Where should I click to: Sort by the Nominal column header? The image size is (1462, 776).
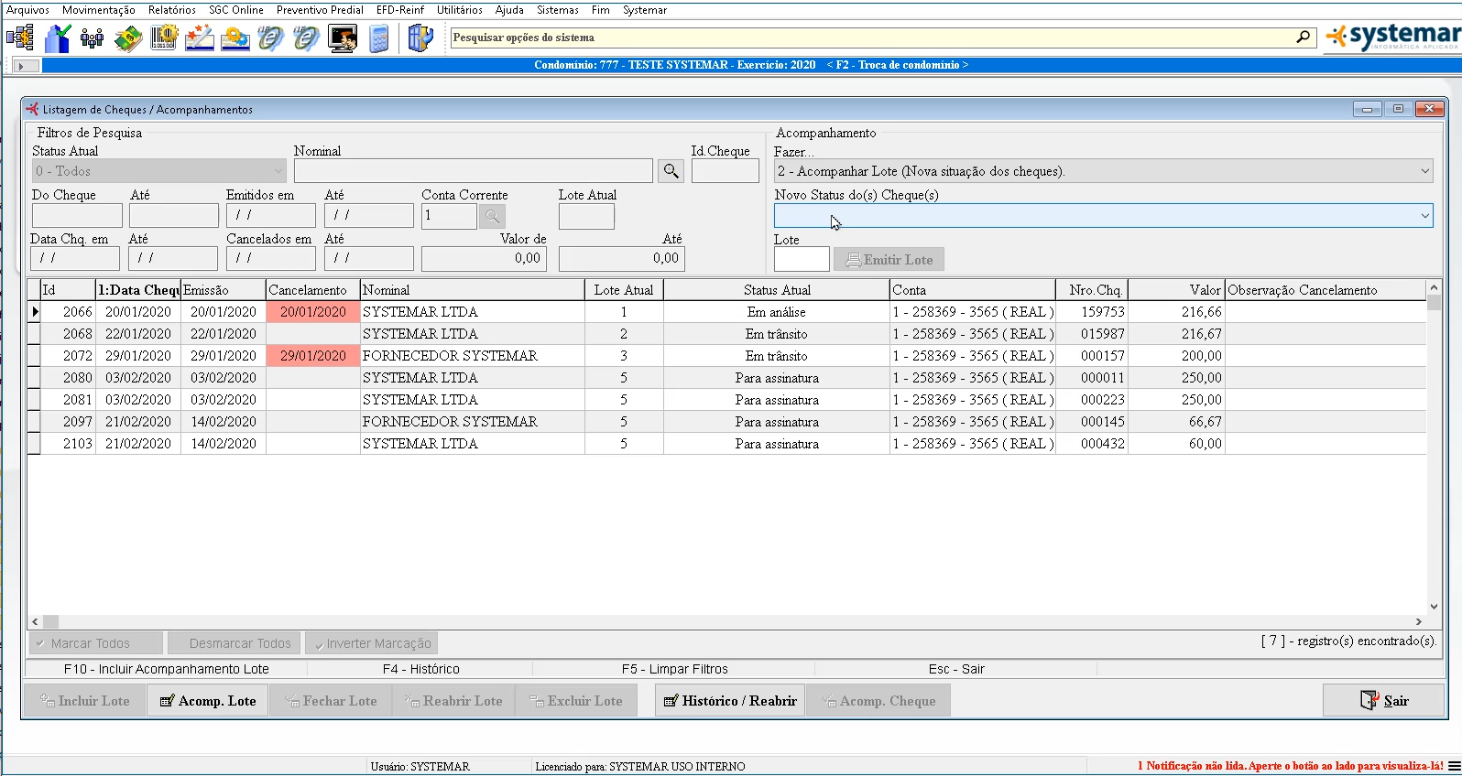473,290
